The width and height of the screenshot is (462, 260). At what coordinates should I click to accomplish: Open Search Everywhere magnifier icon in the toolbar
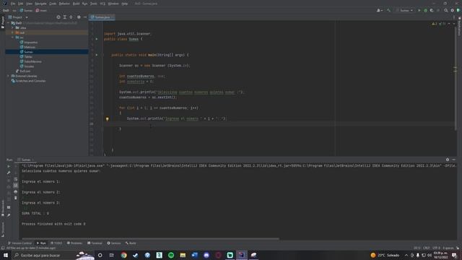pos(446,10)
